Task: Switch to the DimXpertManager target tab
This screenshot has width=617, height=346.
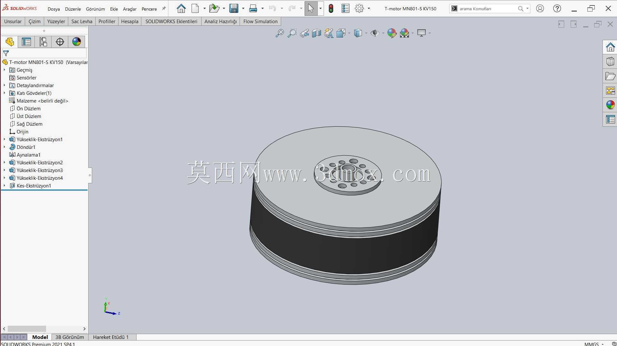Action: pos(60,42)
